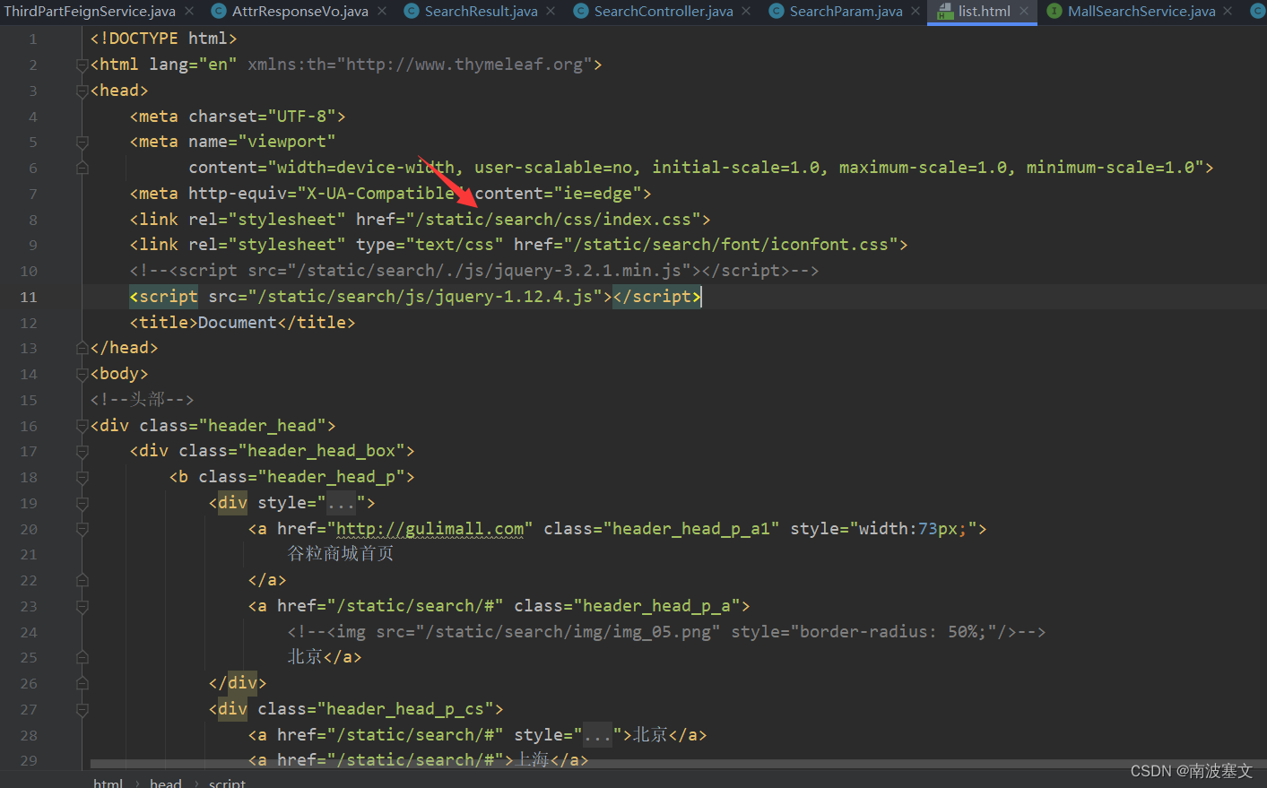Select the SearchParam.java tab
The image size is (1267, 788).
coord(846,12)
